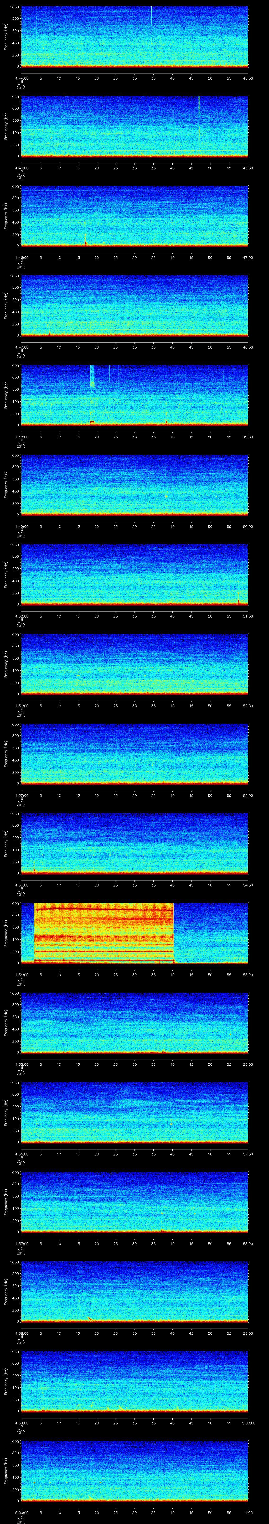Image resolution: width=269 pixels, height=1524 pixels.
Task: Click the 40-second tick under the 4:54:00 spectrogram
Action: 173,974
